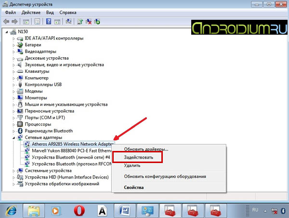This screenshot has height=218, width=289.
Task: Click the Back arrow in the toolbar
Action: (x=6, y=22)
